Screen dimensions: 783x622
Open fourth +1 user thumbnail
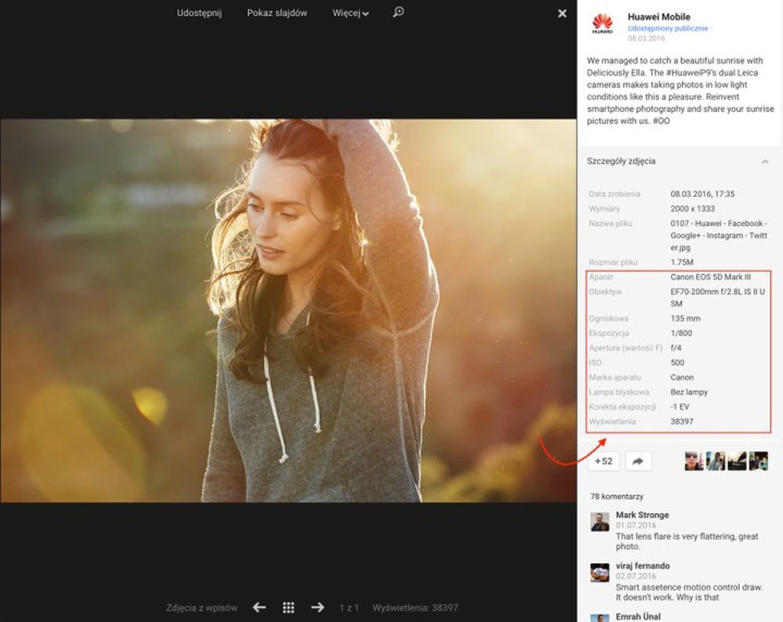point(758,461)
